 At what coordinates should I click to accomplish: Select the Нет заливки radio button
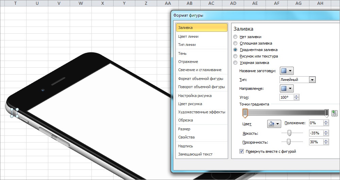(235, 37)
